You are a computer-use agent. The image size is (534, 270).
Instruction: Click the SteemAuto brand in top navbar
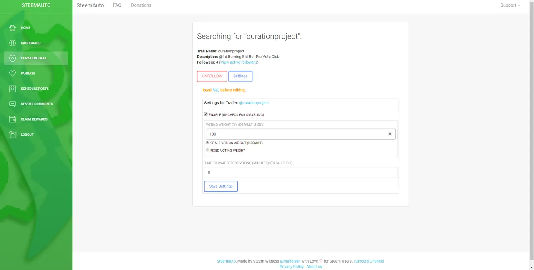(x=90, y=5)
